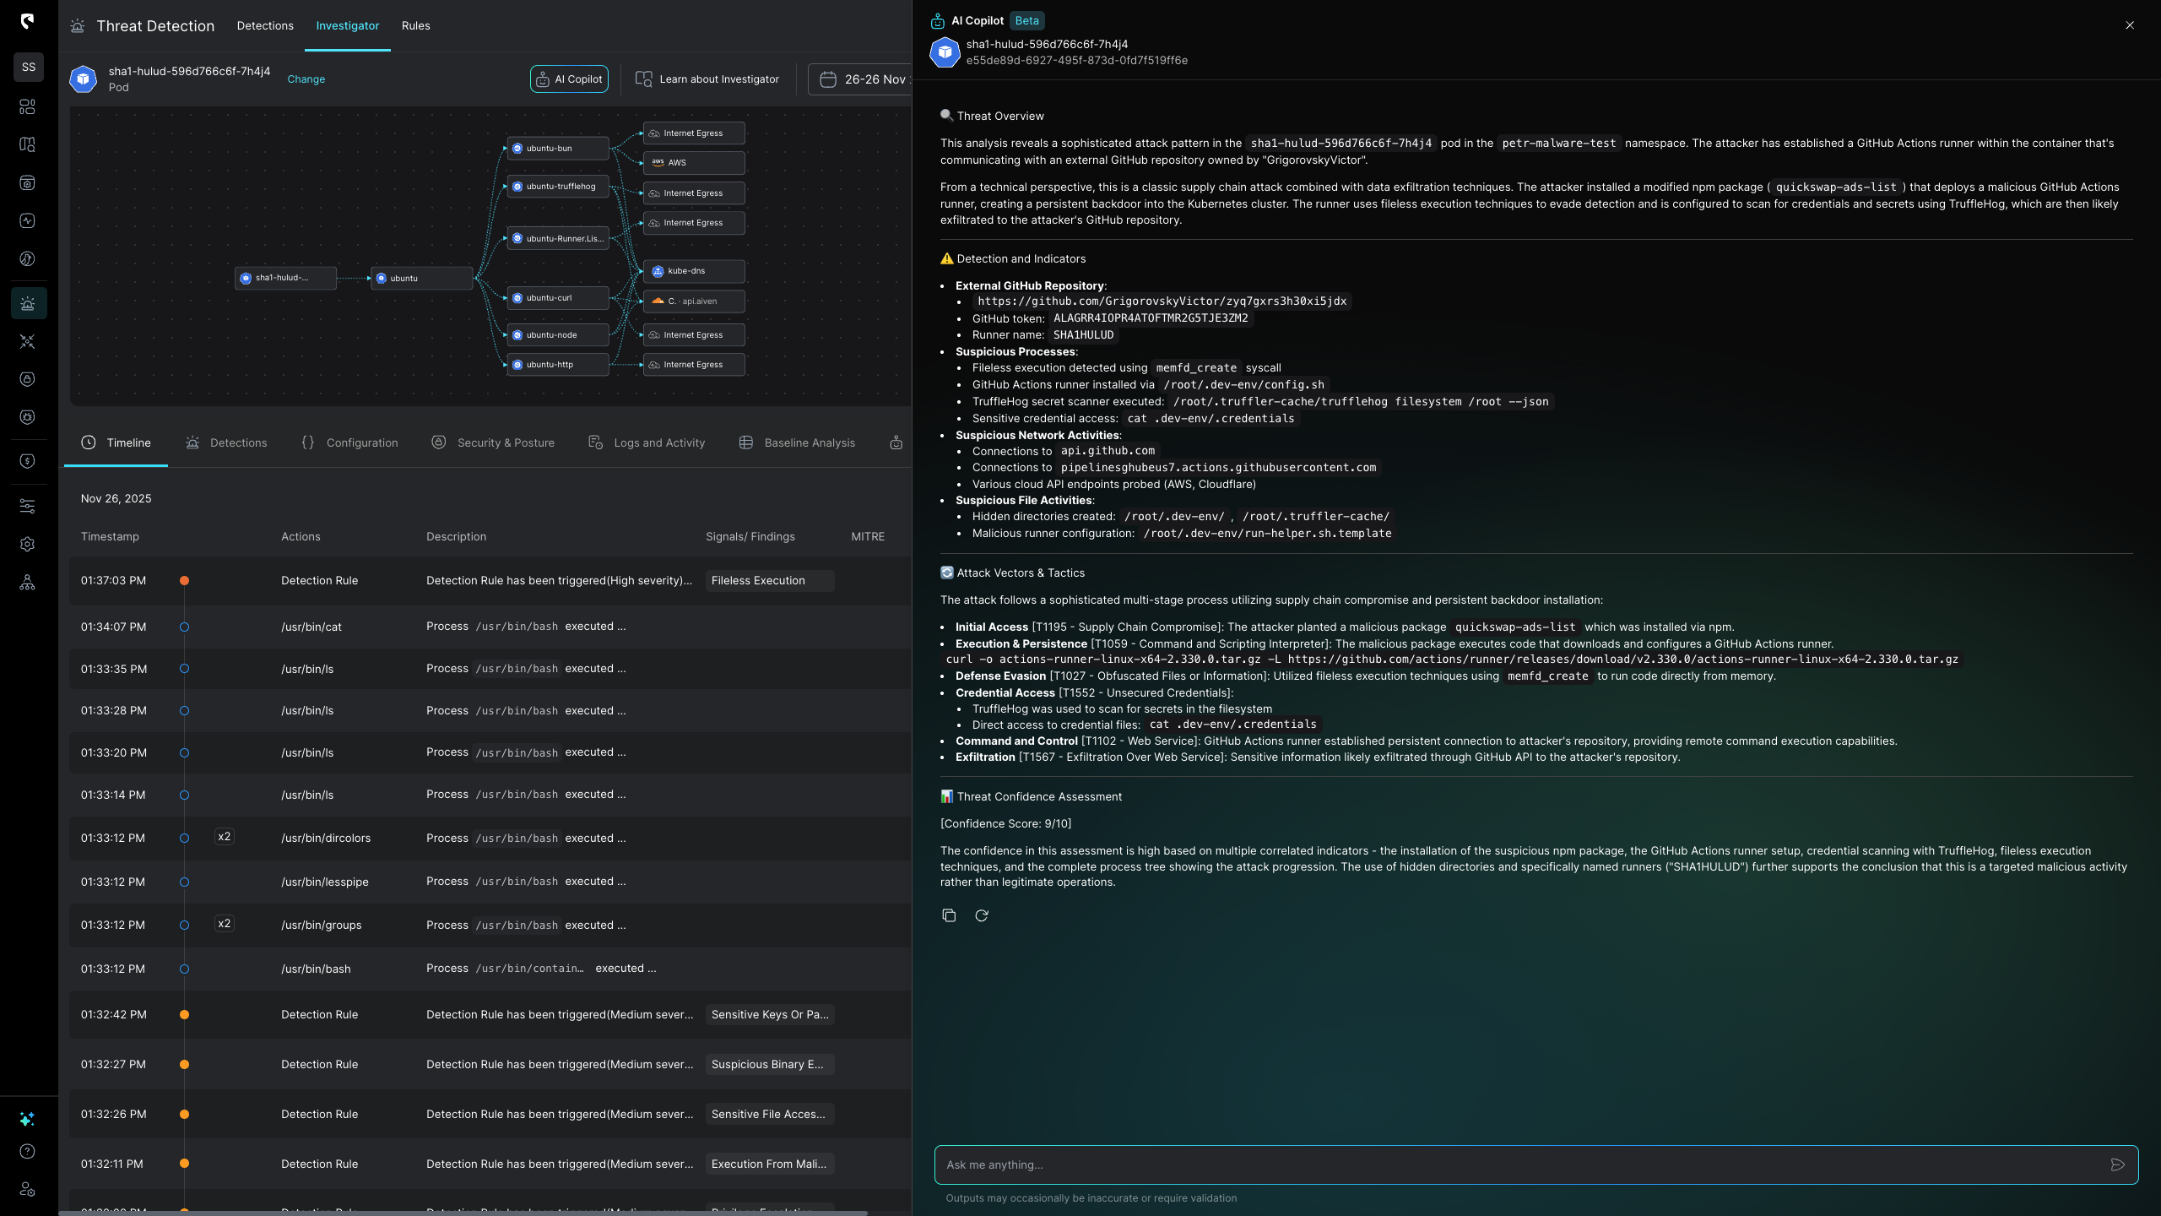Send message with the arrow icon

click(x=2117, y=1164)
